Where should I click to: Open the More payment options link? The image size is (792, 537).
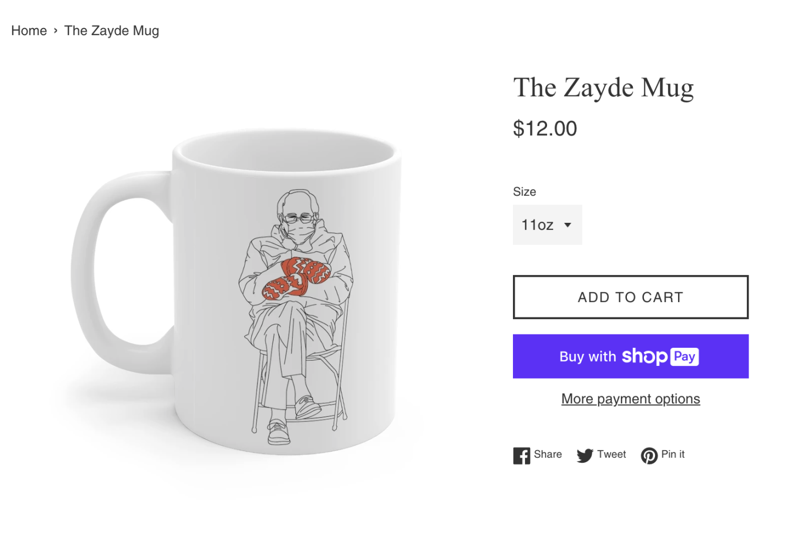click(630, 399)
